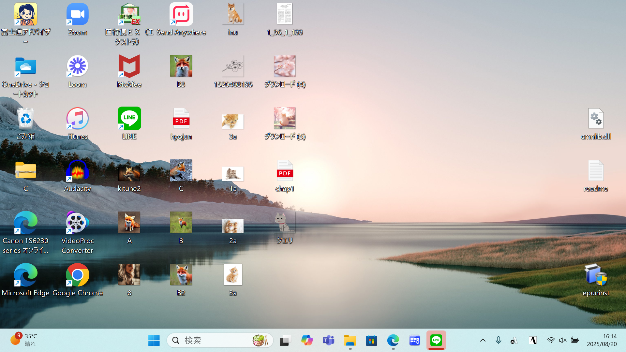Open date and time flyout 16:14

602,340
